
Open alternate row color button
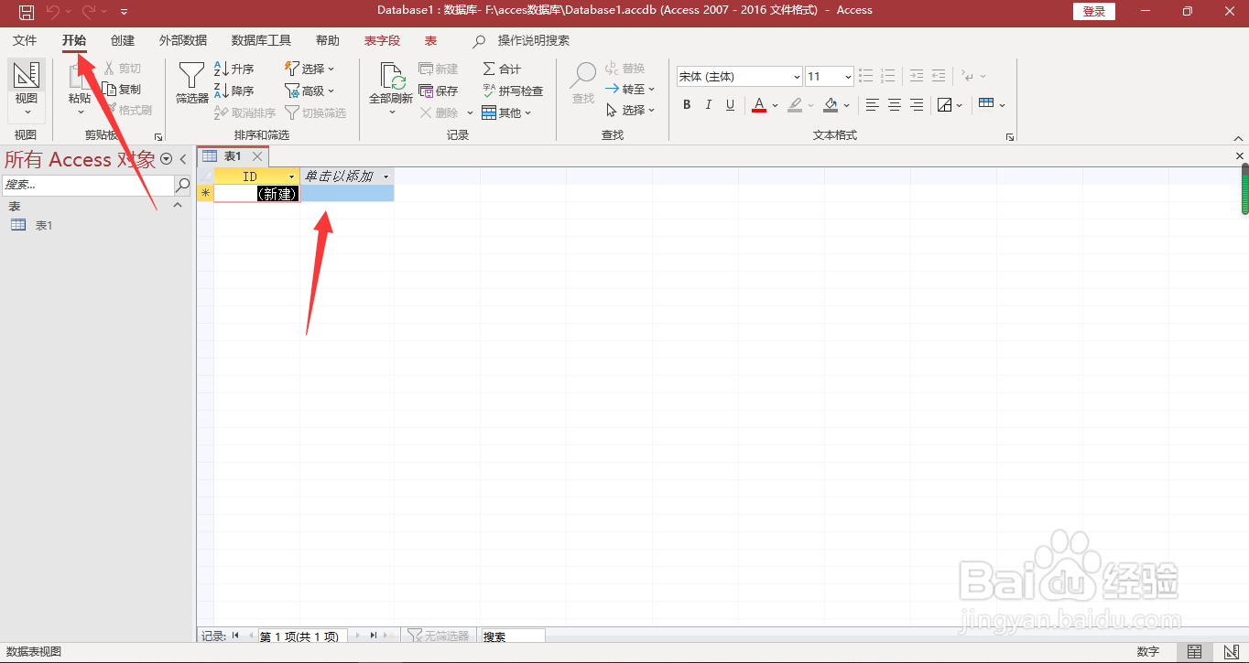pyautogui.click(x=950, y=105)
